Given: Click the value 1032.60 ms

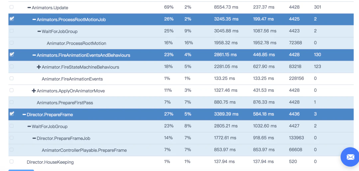Looking at the screenshot, I should (265, 126).
